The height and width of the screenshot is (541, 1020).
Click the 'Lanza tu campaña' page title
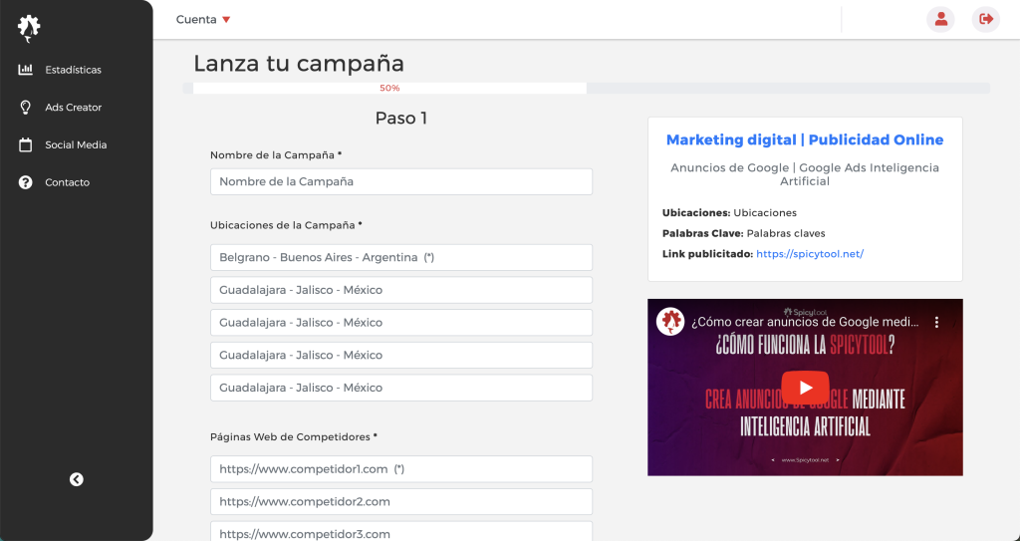tap(299, 63)
